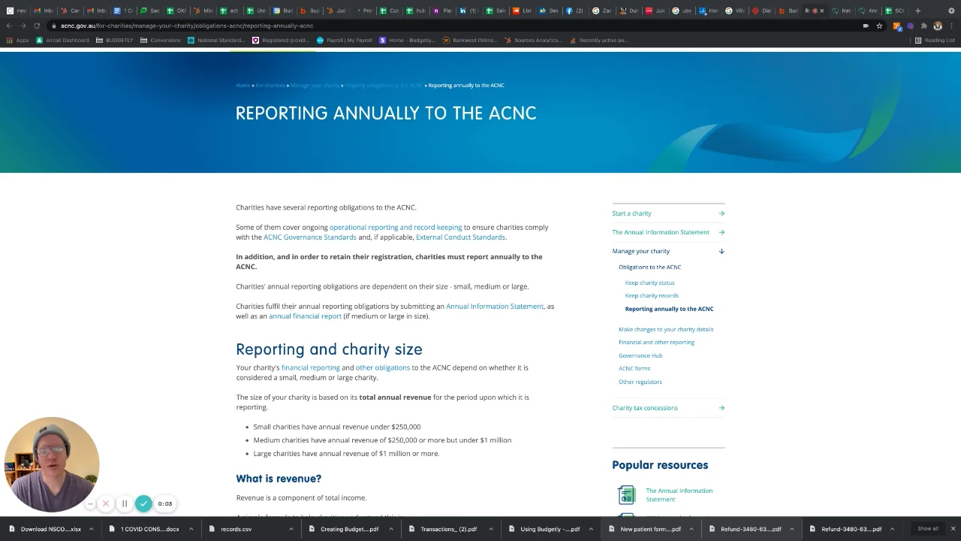Expand the Start a charity sidebar arrow
Viewport: 961px width, 541px height.
(x=722, y=213)
